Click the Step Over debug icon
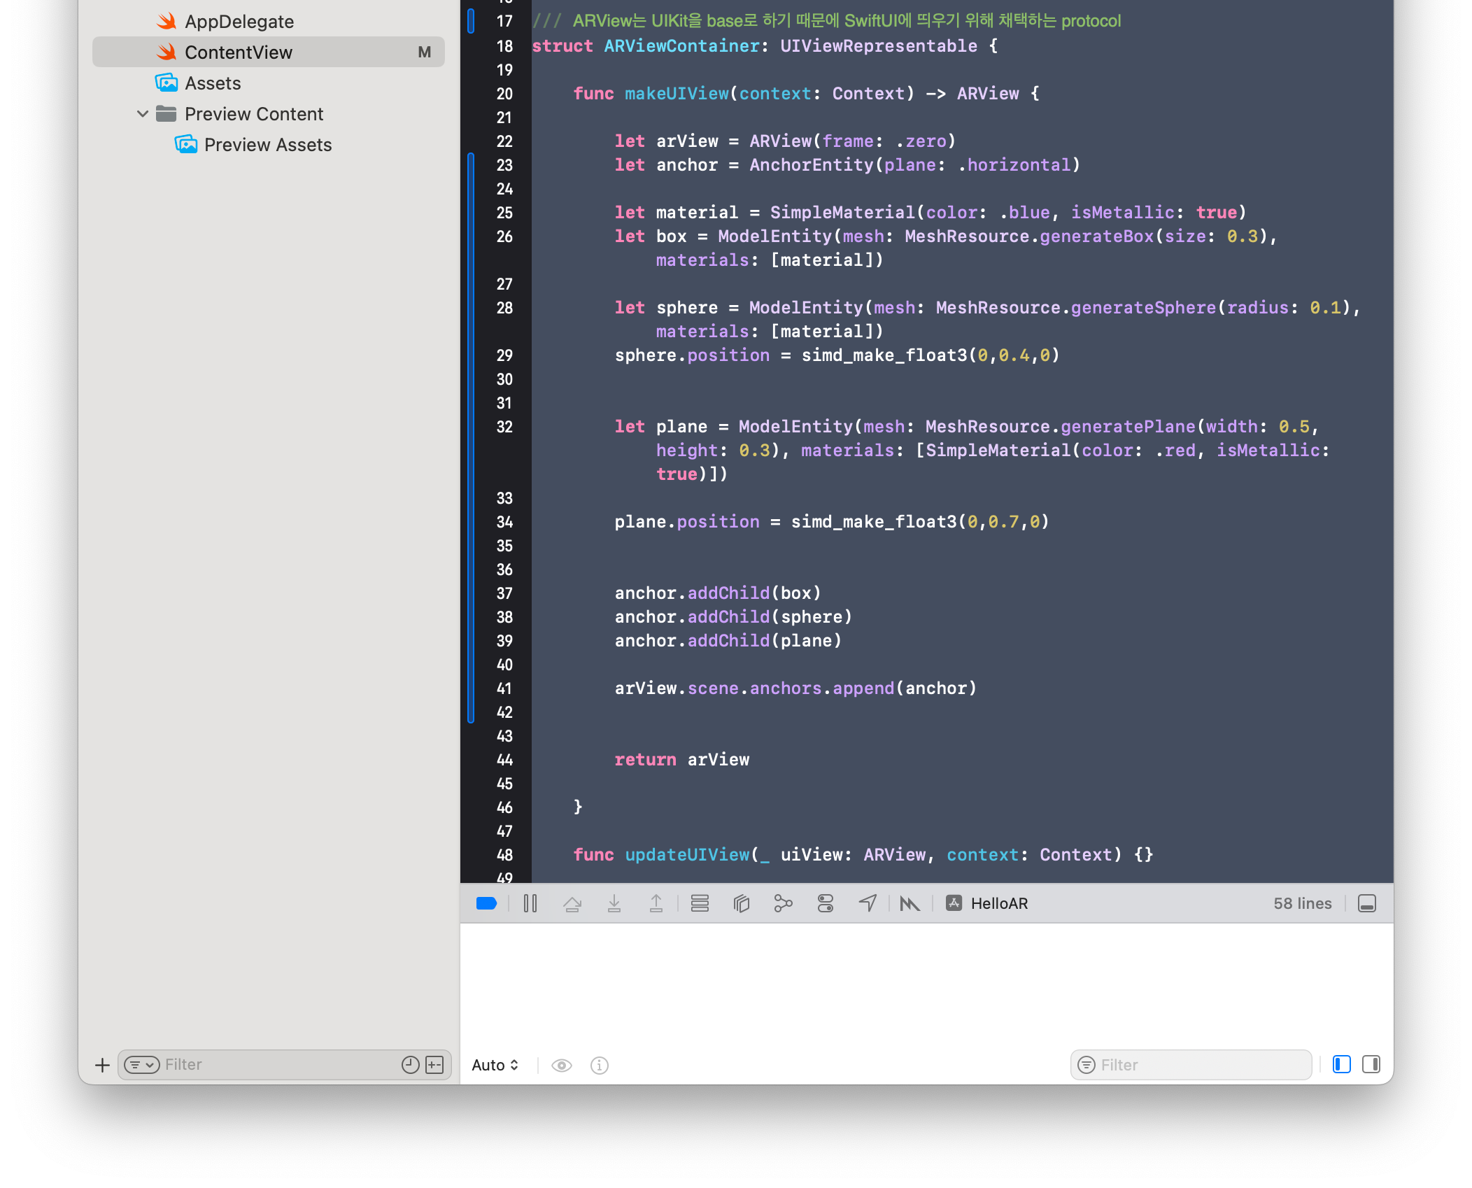 [572, 903]
